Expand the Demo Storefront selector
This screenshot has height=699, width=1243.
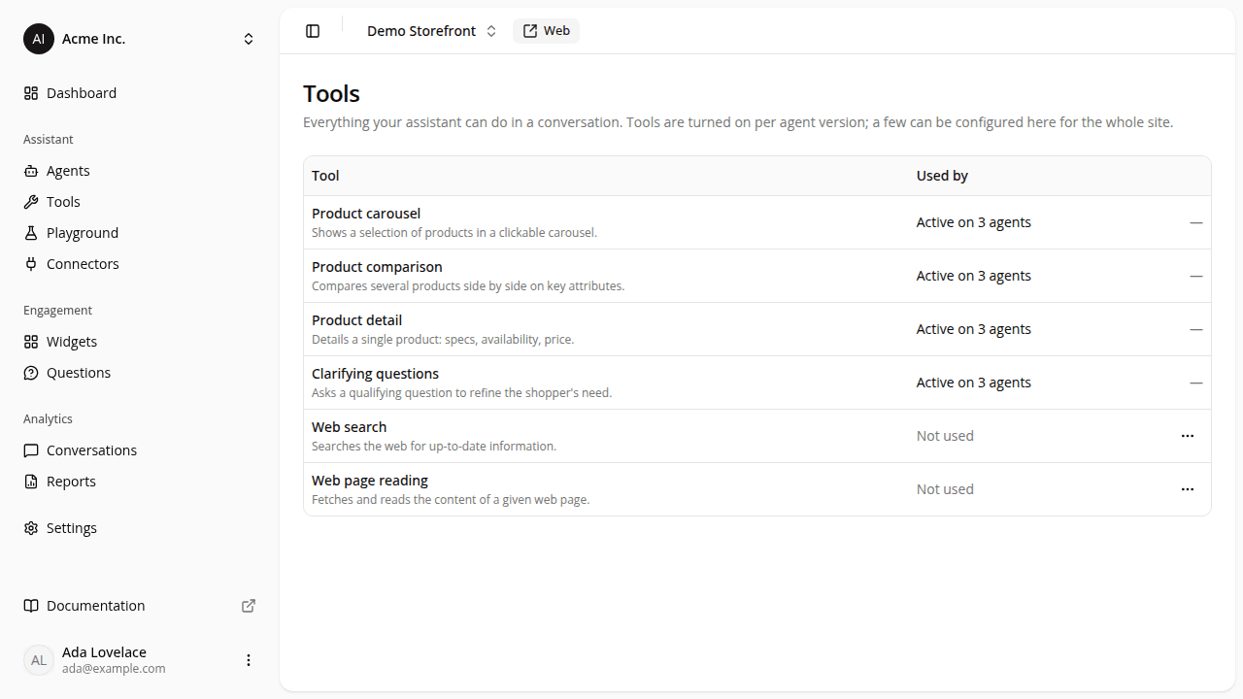[431, 31]
